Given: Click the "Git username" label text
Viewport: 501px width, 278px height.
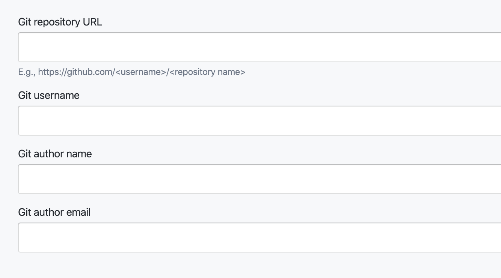Looking at the screenshot, I should 49,96.
